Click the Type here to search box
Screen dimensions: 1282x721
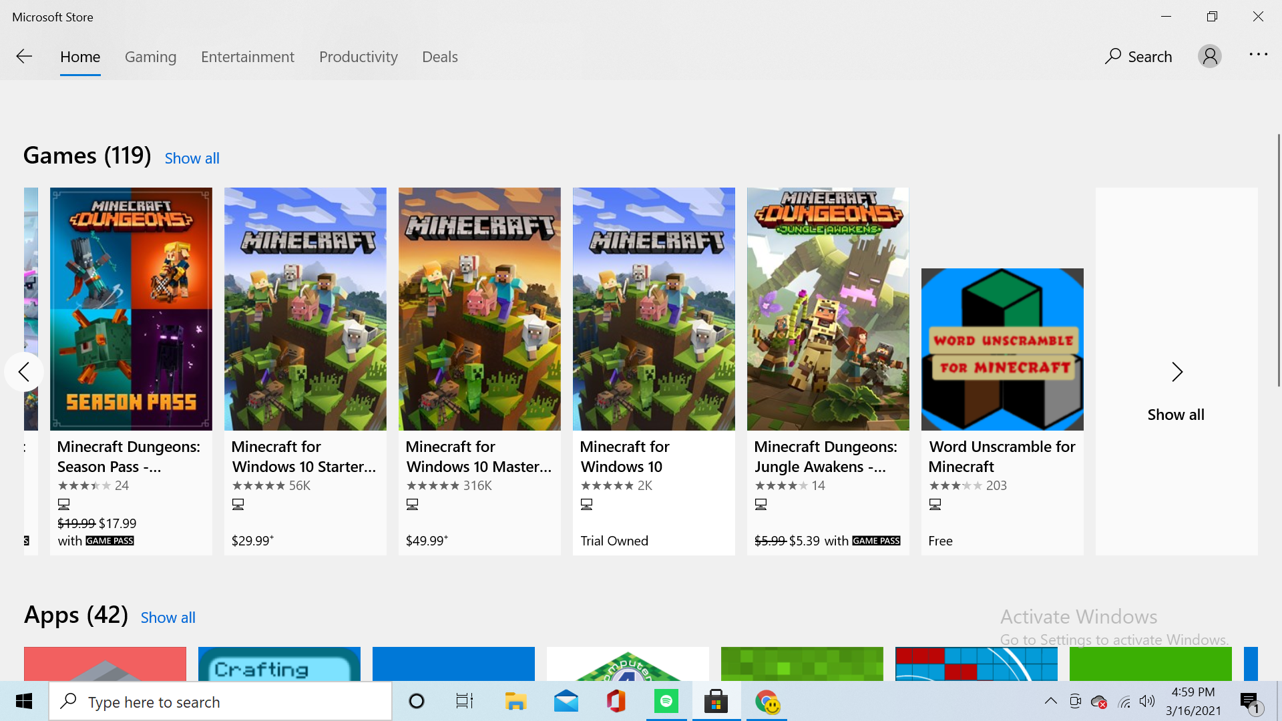click(x=220, y=702)
